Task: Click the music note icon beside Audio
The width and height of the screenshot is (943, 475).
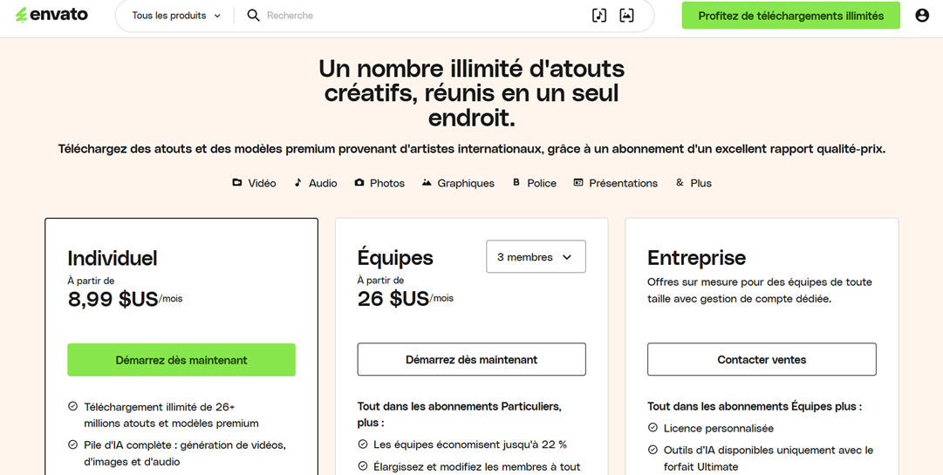Action: pos(297,183)
